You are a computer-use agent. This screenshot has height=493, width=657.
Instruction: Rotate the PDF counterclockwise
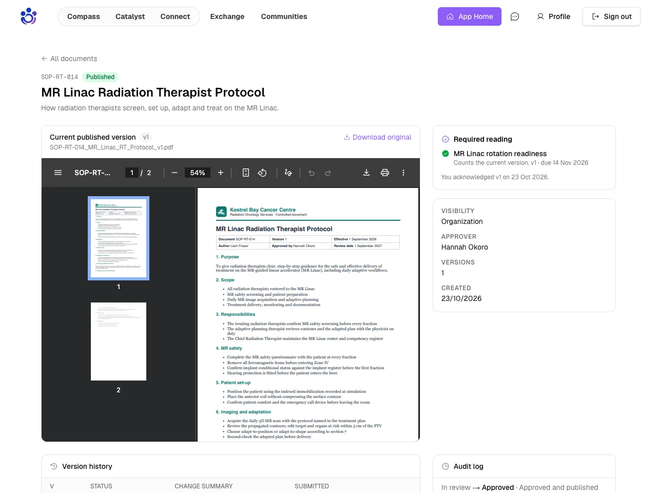262,173
